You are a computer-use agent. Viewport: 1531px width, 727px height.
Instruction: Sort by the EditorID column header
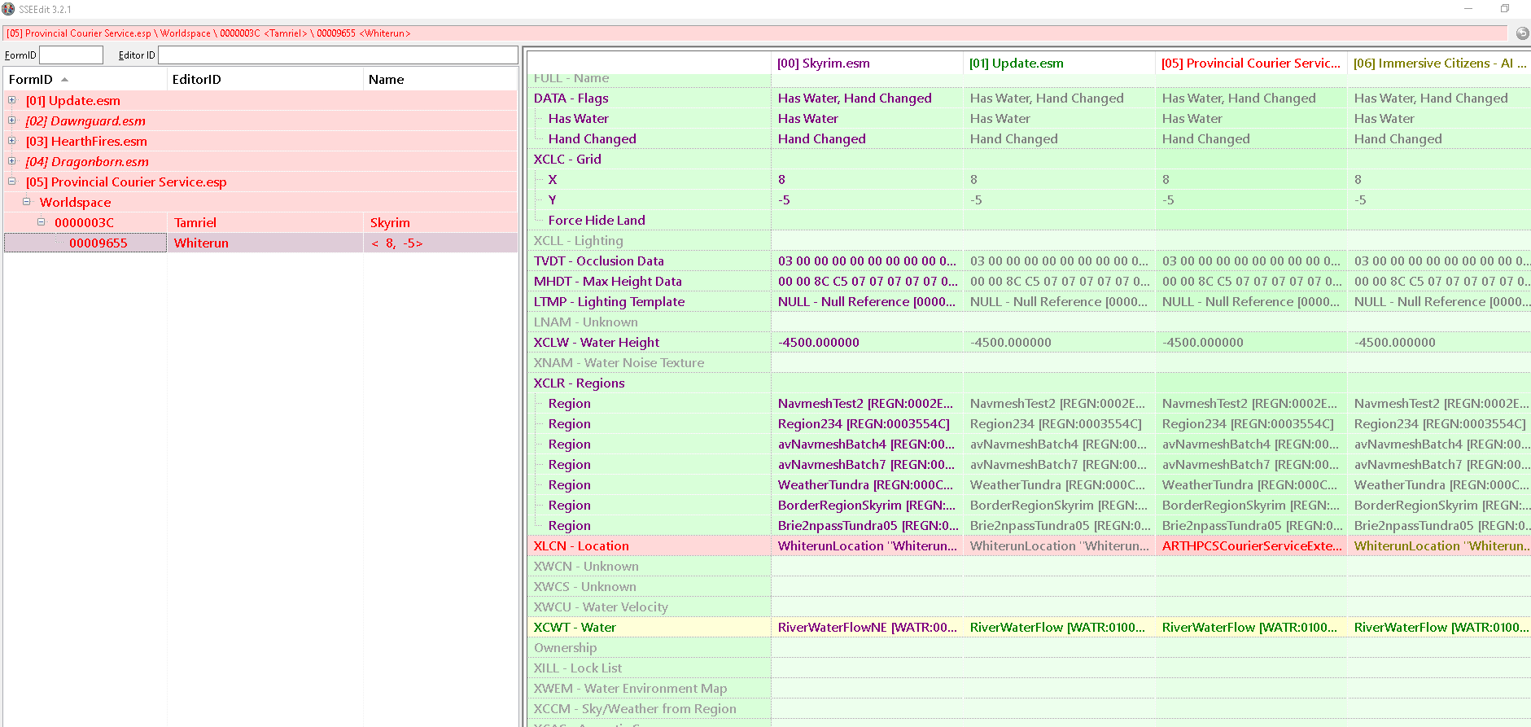click(x=196, y=80)
